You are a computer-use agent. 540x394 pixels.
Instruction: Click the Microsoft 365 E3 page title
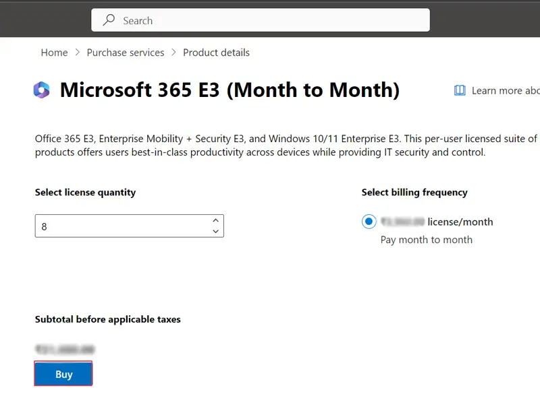click(230, 90)
